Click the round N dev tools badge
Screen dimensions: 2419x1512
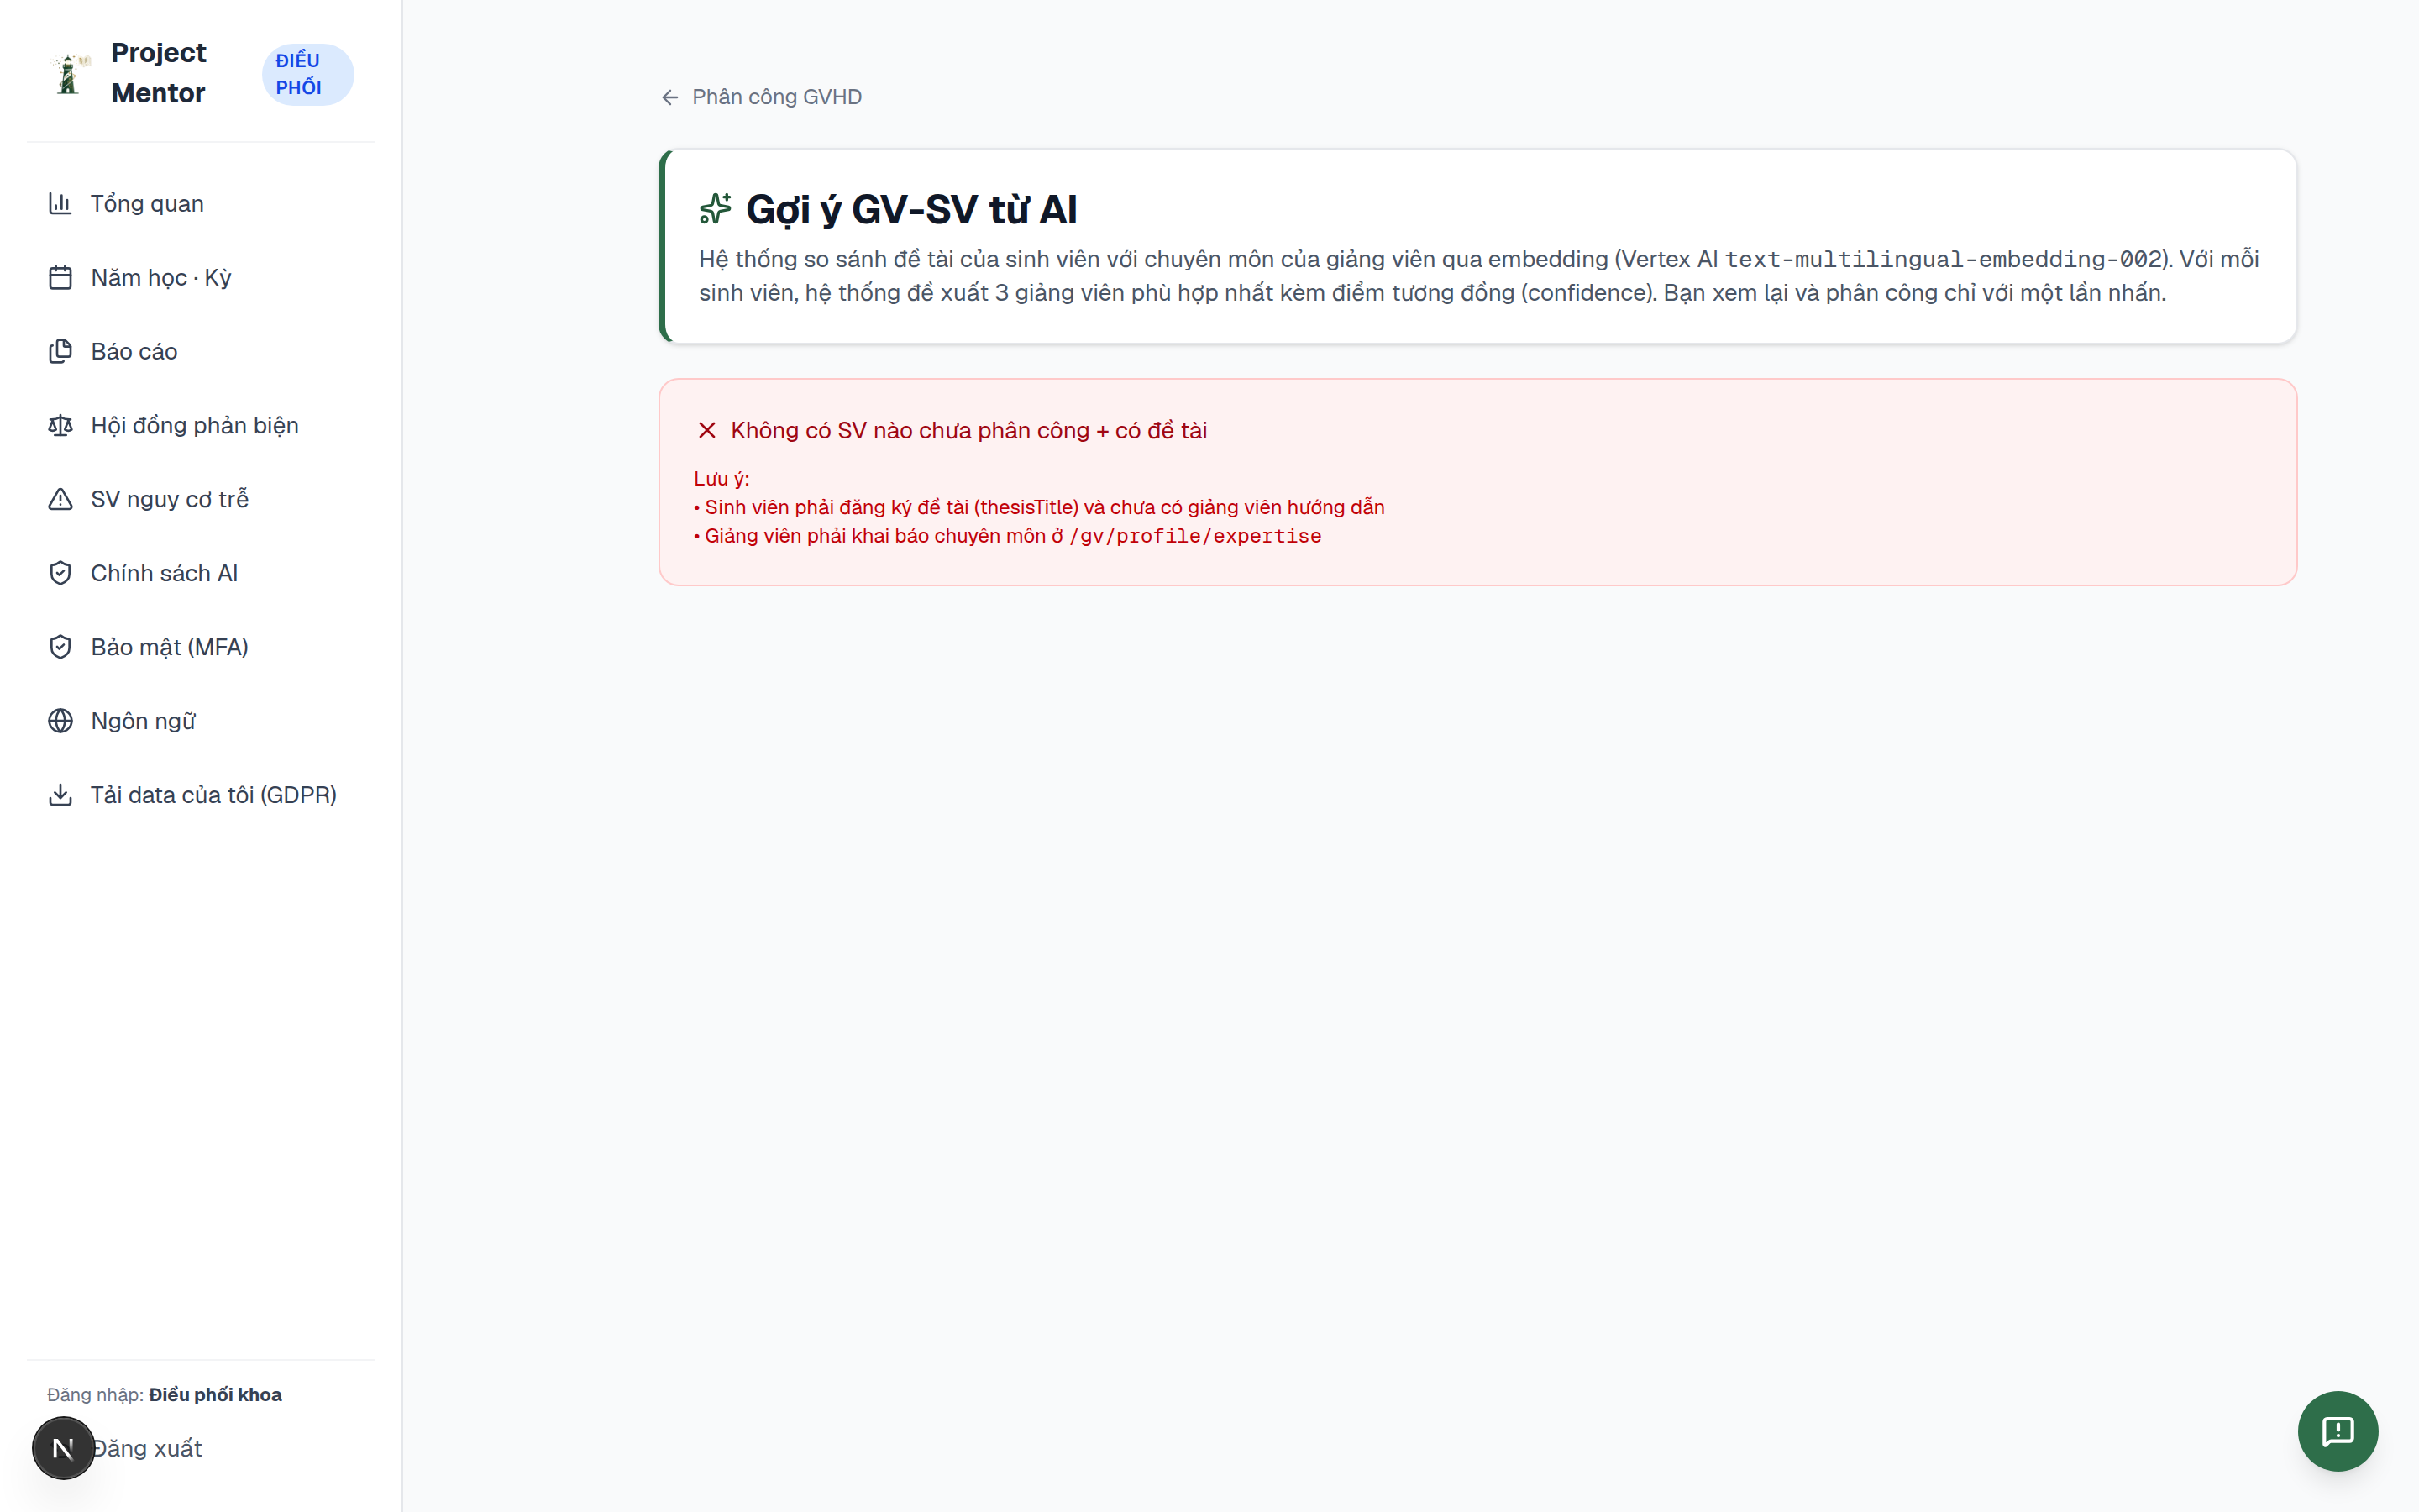pos(63,1448)
